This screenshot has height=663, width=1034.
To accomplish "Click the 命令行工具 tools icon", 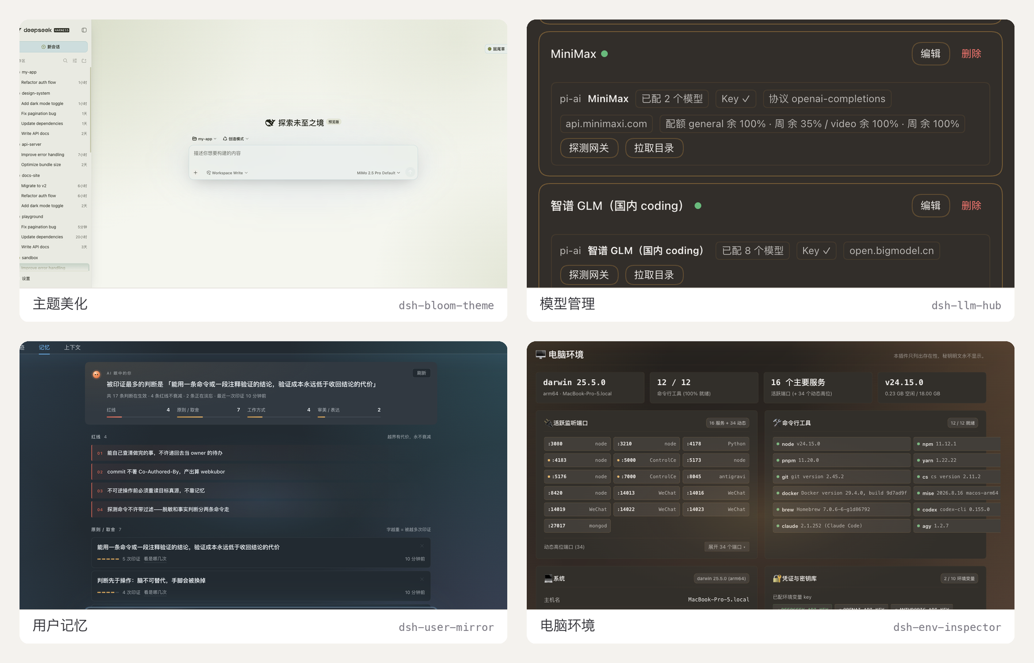I will coord(777,422).
